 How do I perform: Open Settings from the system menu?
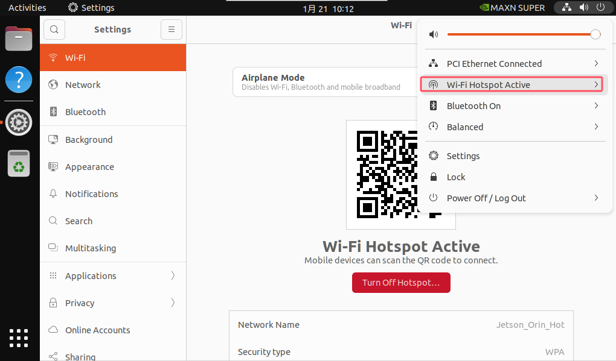coord(515,156)
